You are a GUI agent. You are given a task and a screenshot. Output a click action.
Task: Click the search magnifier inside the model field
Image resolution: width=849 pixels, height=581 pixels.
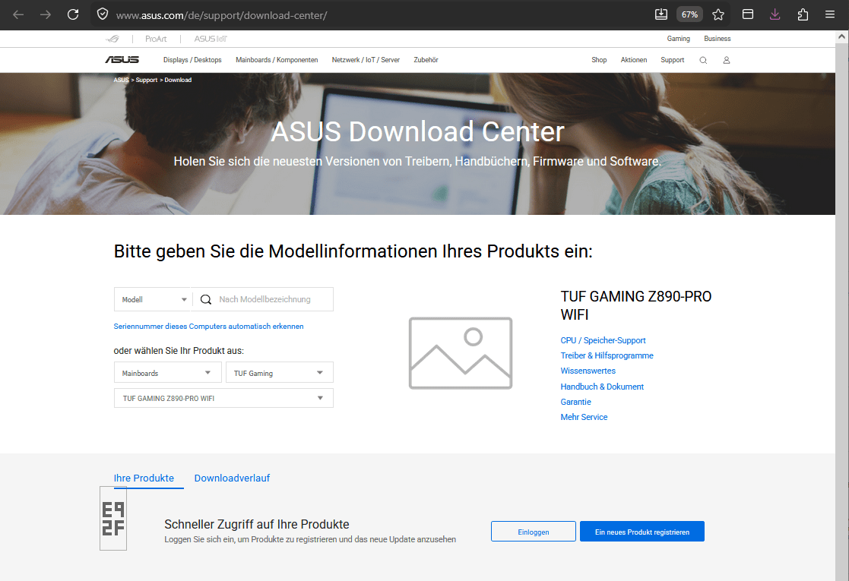tap(206, 299)
